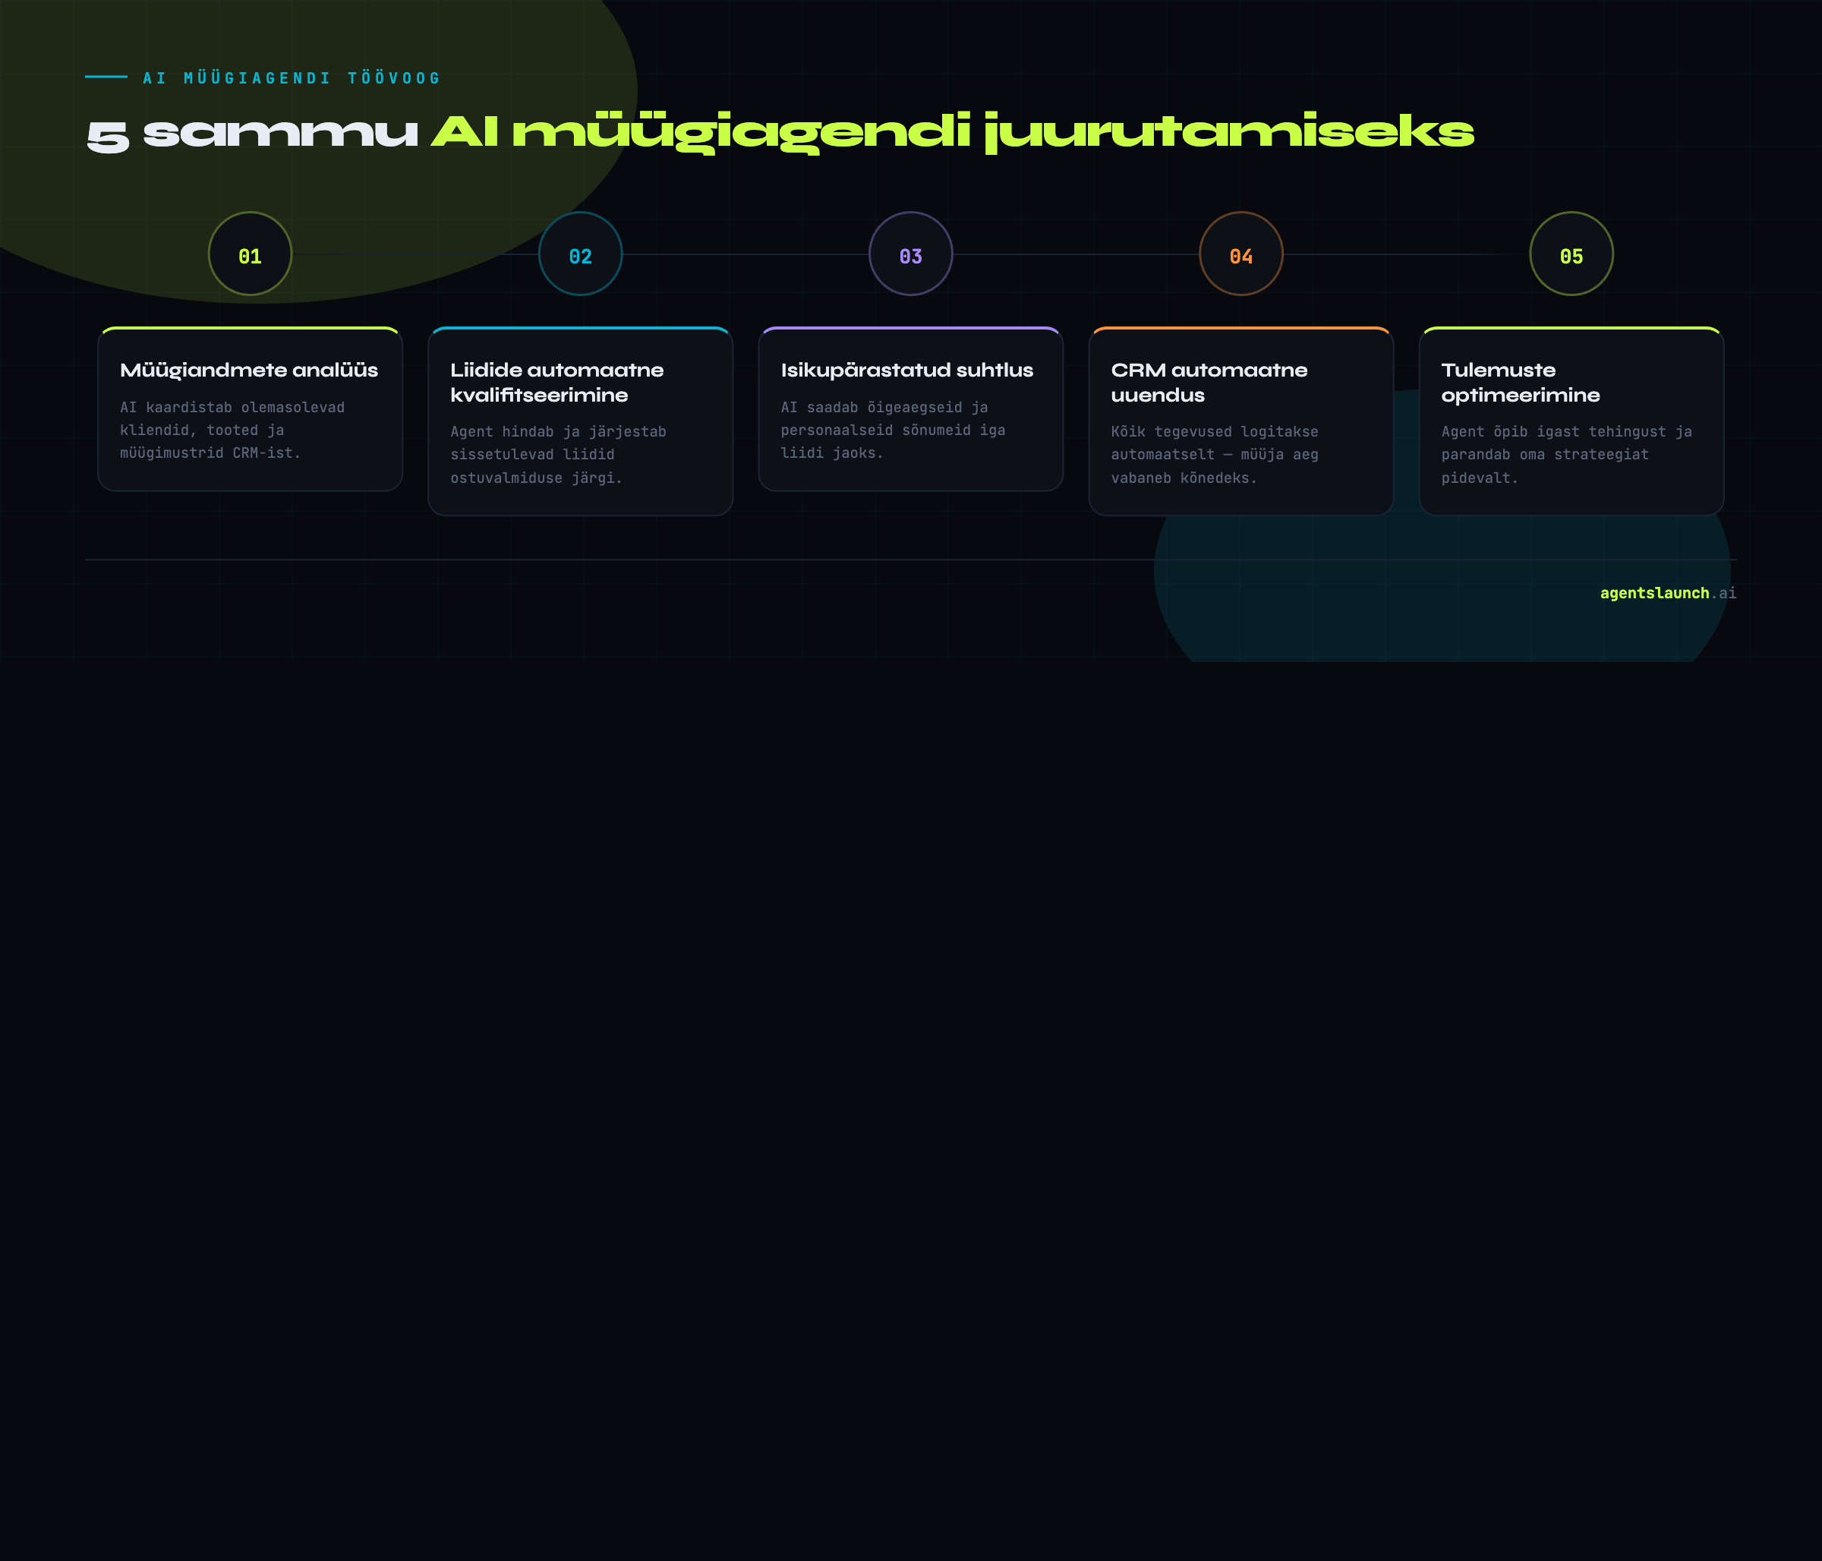Image resolution: width=1822 pixels, height=1561 pixels.
Task: Click the 'Agent õpib igast tehingust' description
Action: tap(1566, 455)
